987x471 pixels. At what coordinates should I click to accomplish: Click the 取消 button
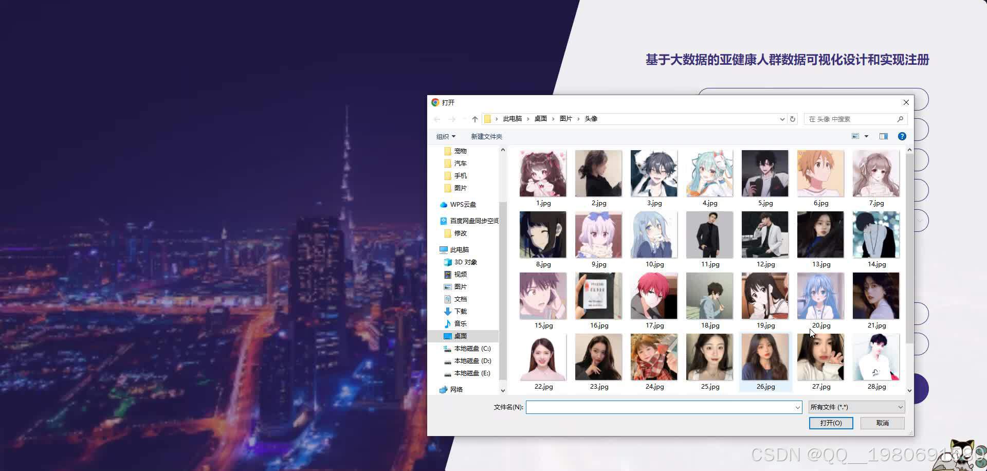(x=883, y=423)
